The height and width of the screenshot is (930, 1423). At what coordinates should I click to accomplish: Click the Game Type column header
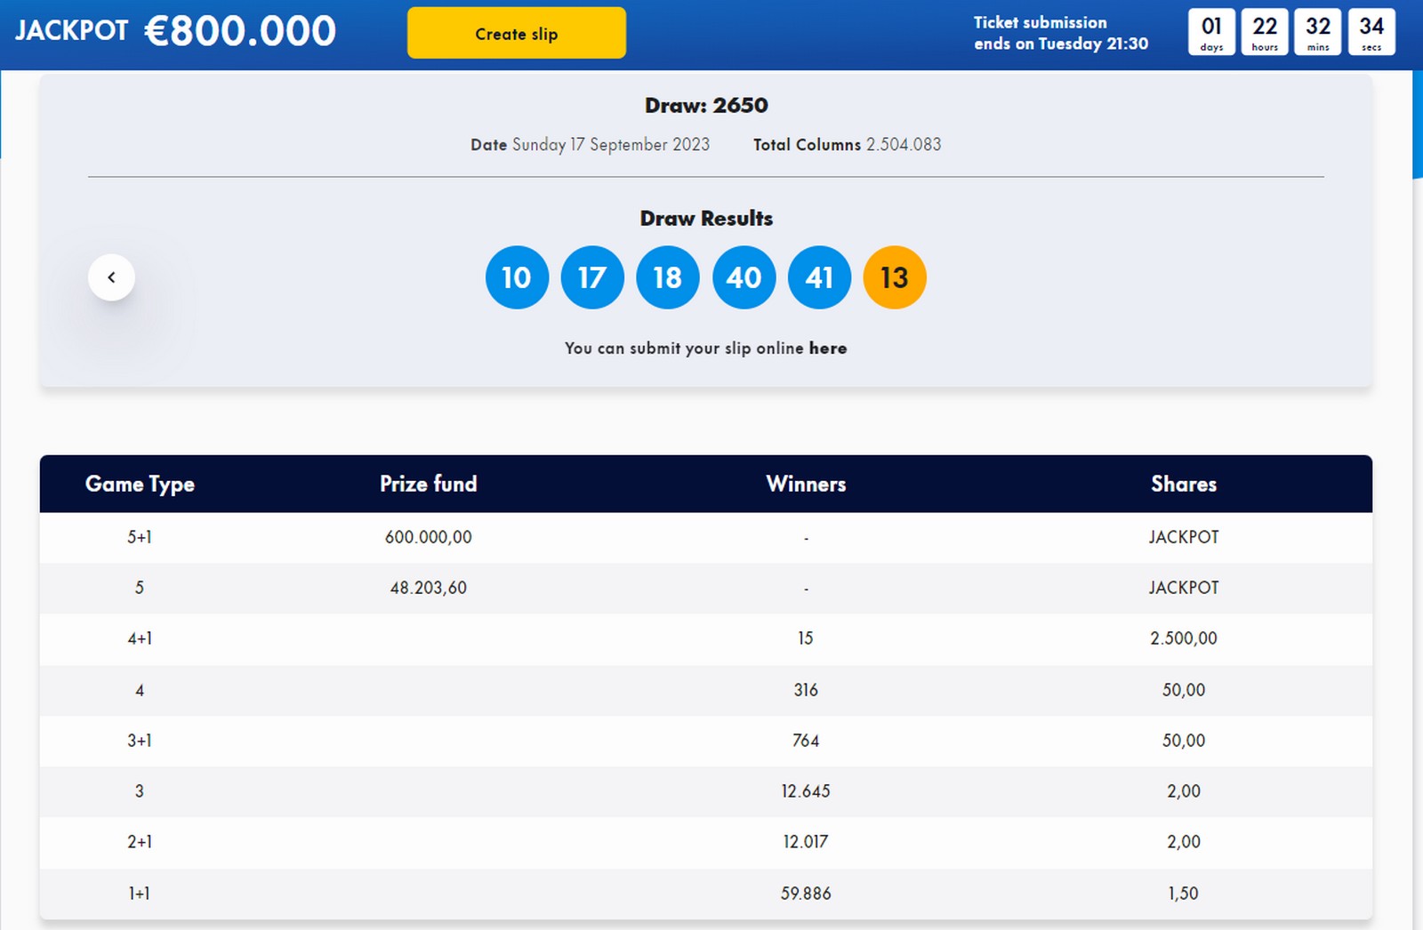[140, 484]
